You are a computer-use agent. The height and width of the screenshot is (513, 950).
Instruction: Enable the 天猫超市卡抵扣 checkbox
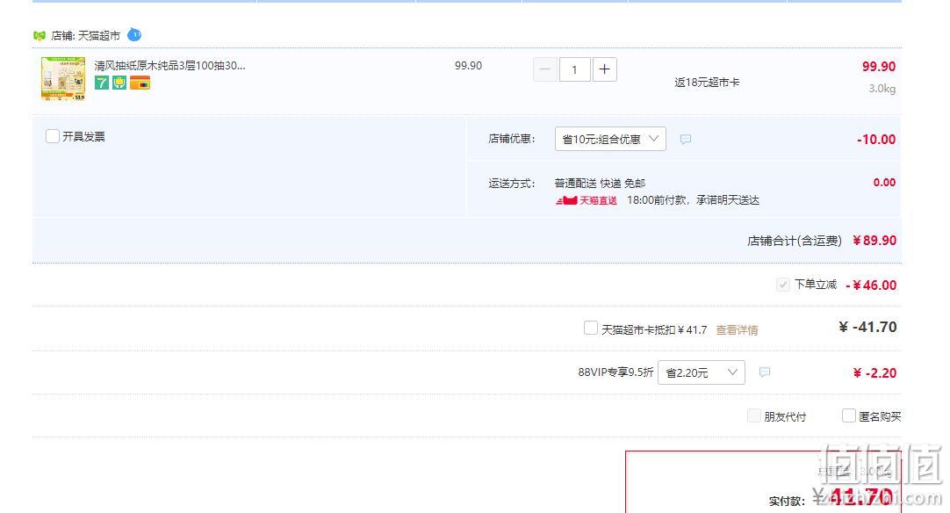(x=591, y=328)
